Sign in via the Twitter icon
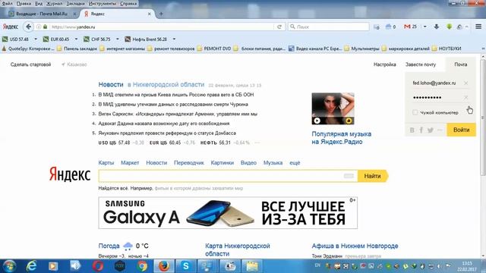Viewport: 486px width, 273px height. 431,130
